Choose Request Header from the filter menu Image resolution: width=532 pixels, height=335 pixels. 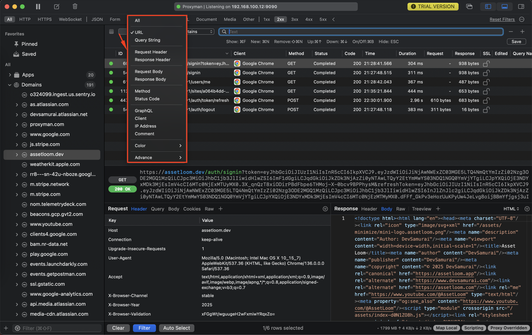click(151, 52)
